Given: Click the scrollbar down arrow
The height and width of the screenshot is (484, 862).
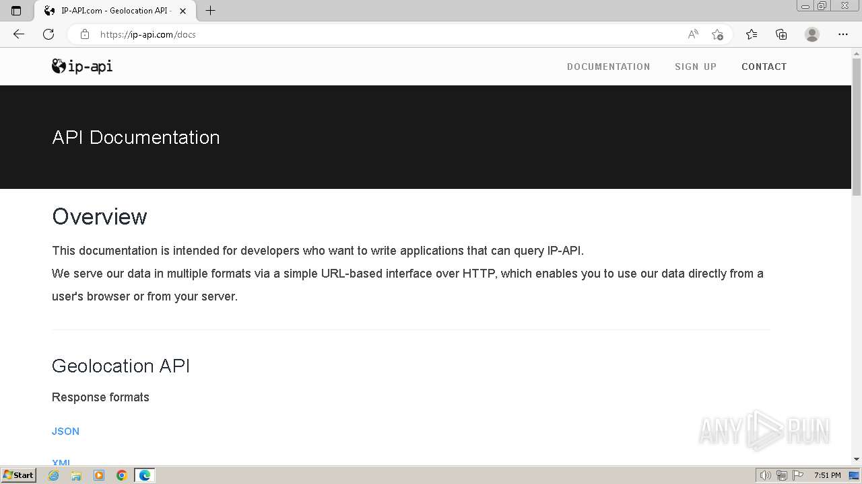Looking at the screenshot, I should tap(857, 459).
